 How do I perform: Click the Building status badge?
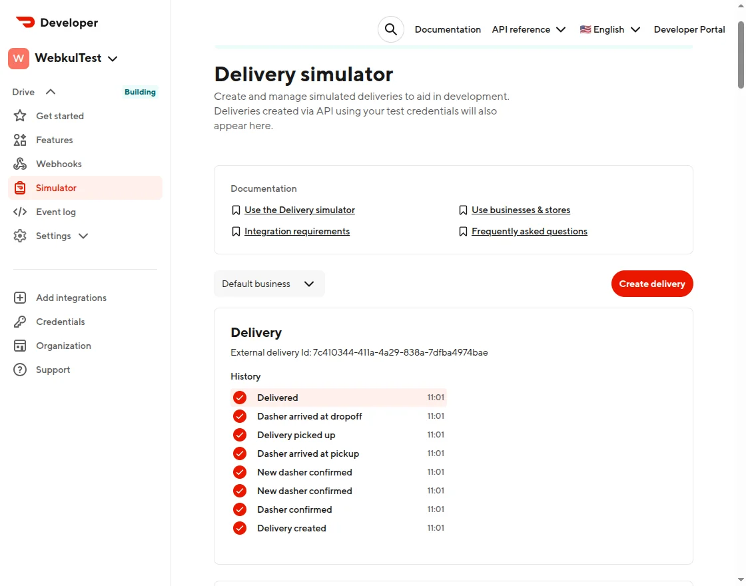click(x=140, y=92)
